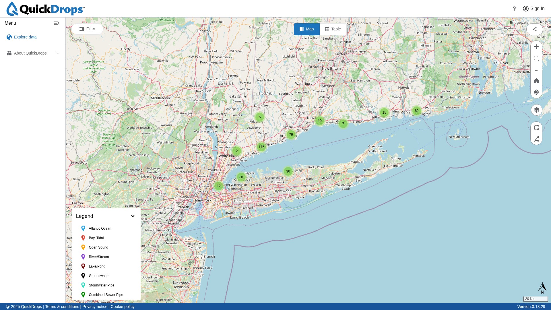
Task: Open the 7 cluster near Clinton
Action: (343, 124)
